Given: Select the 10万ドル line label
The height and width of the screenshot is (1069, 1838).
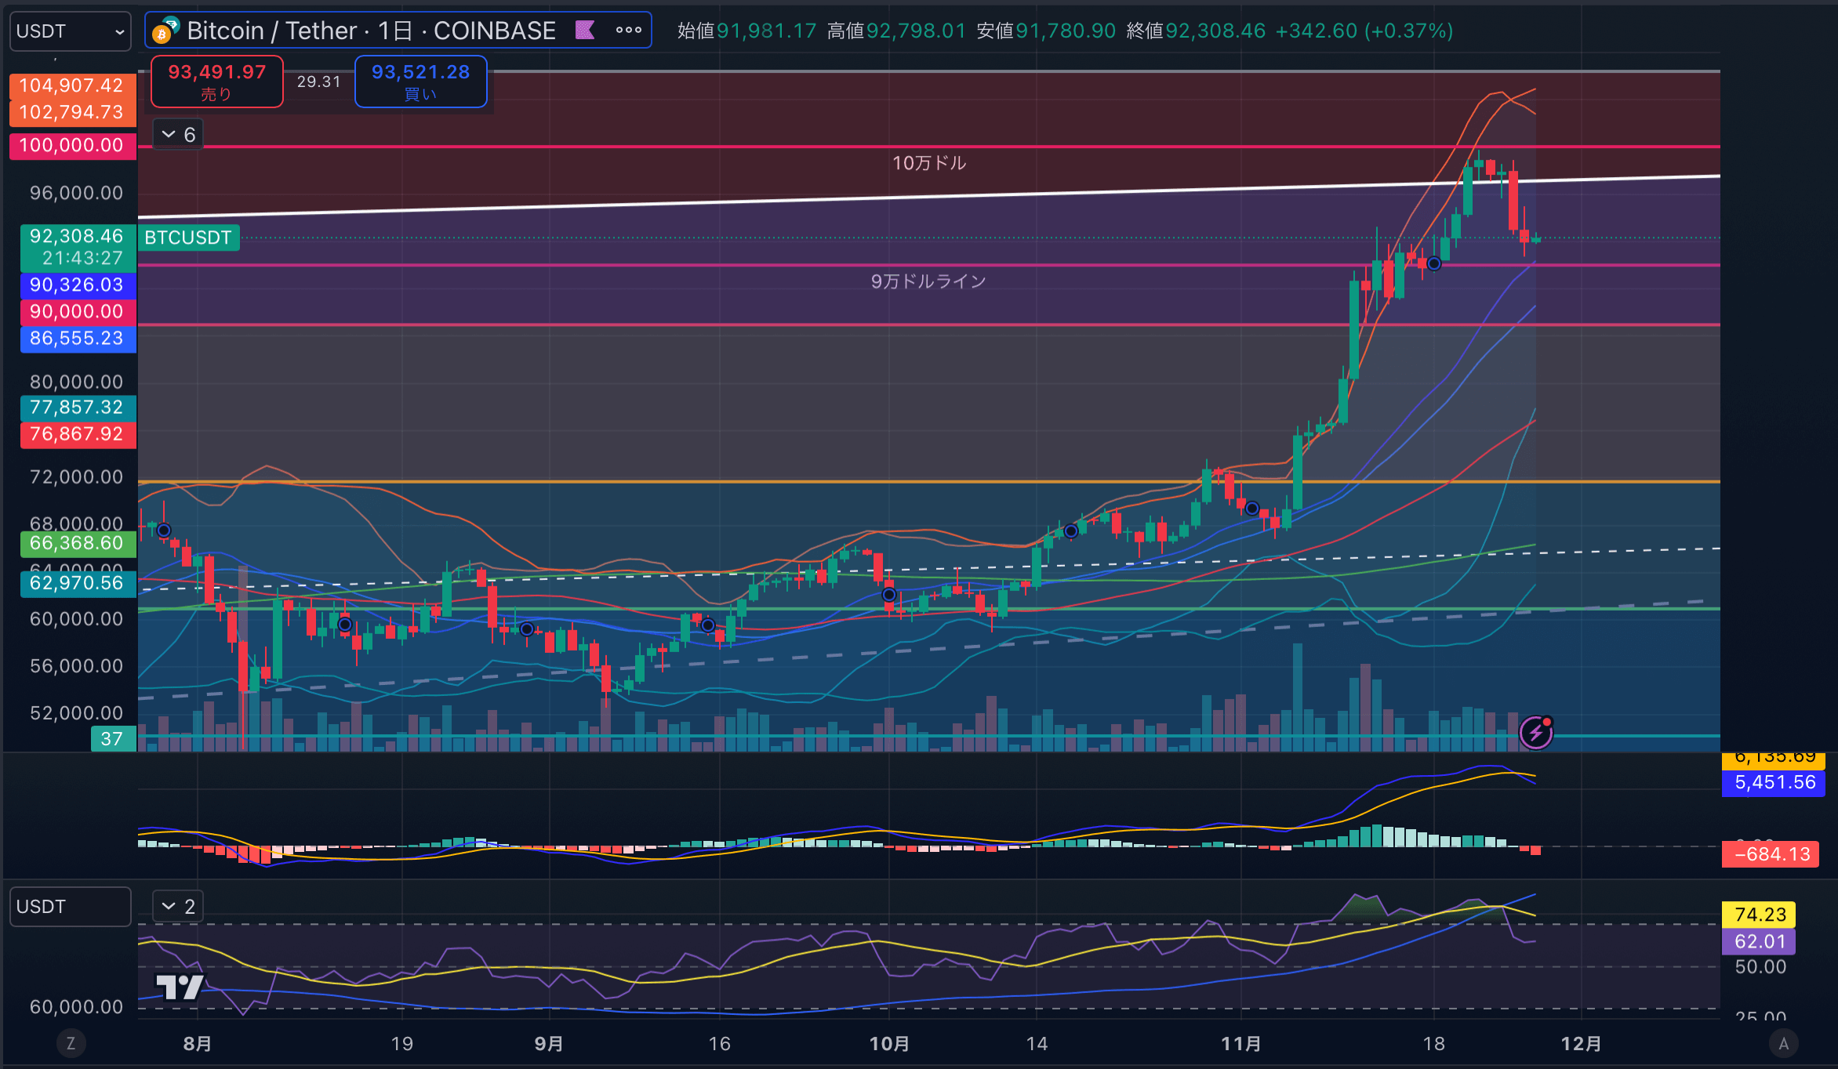Looking at the screenshot, I should click(x=929, y=163).
